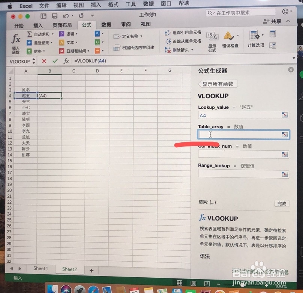
Task: Expand the Define Name (定义名称) dropdown arrow
Action: (141, 36)
